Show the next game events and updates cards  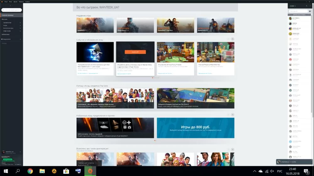click(232, 39)
